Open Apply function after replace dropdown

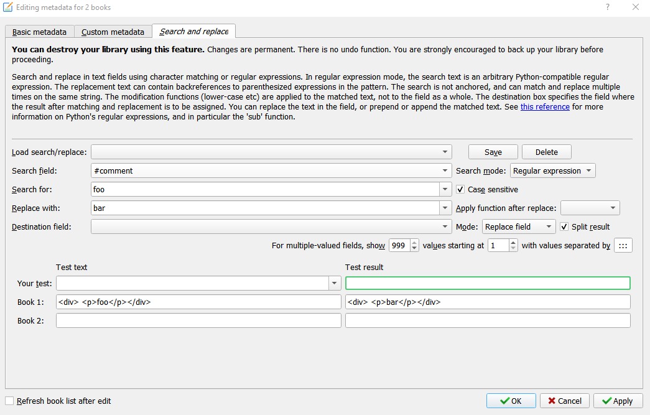click(590, 208)
